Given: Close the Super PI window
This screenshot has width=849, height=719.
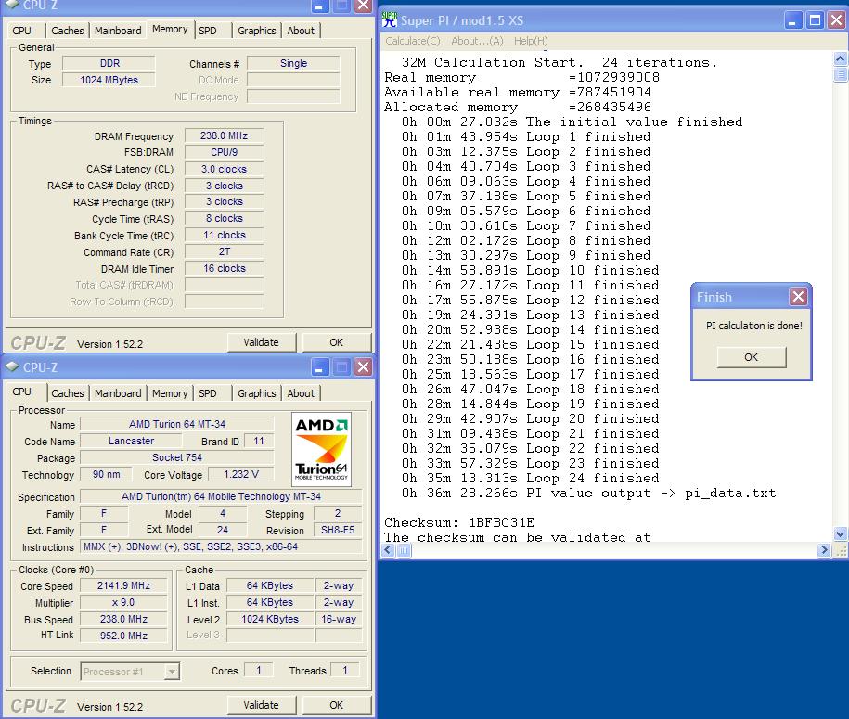Looking at the screenshot, I should (837, 20).
